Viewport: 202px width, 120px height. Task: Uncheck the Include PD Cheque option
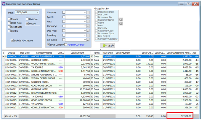click(12, 40)
